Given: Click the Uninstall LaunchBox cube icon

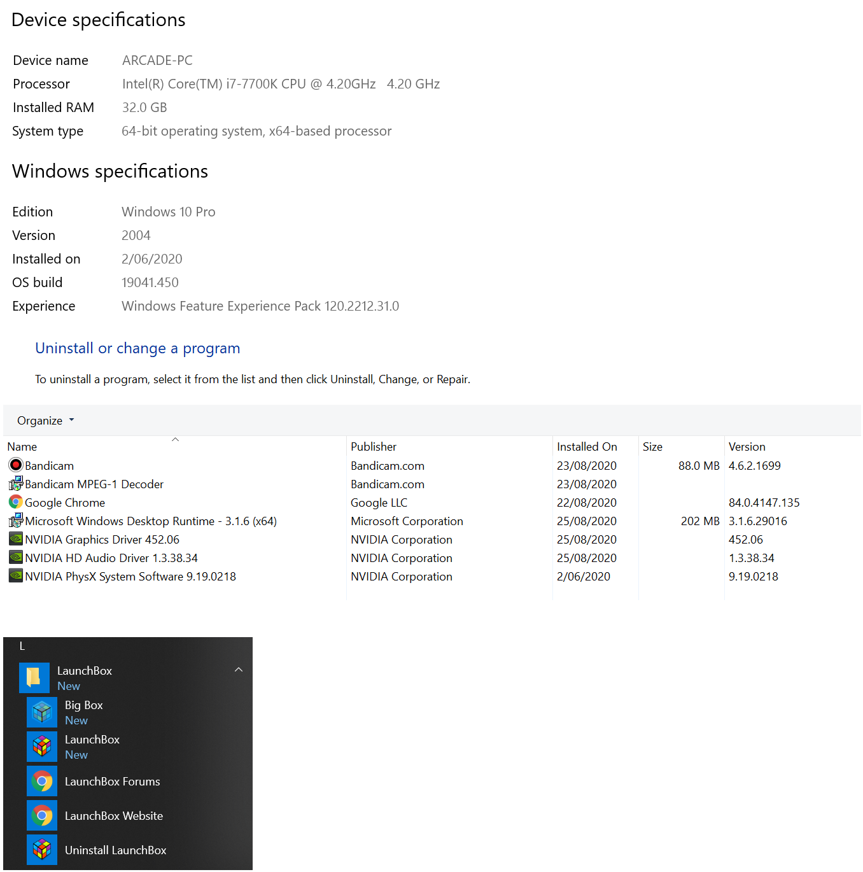Looking at the screenshot, I should pyautogui.click(x=42, y=850).
